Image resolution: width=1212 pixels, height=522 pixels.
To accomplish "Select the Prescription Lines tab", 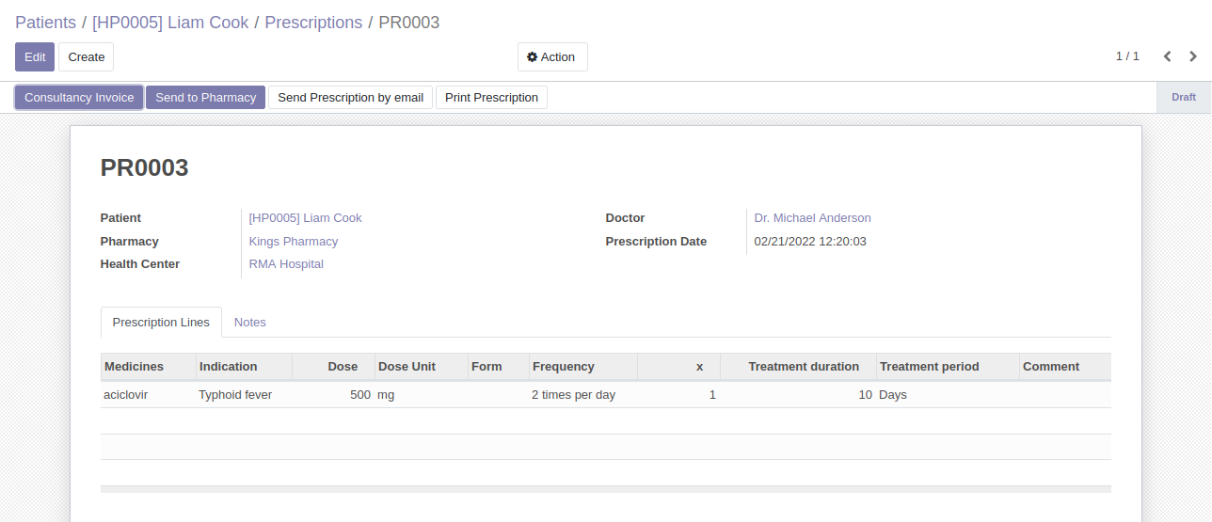I will pyautogui.click(x=161, y=322).
